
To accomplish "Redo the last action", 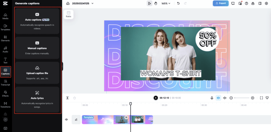I will point(185,3).
